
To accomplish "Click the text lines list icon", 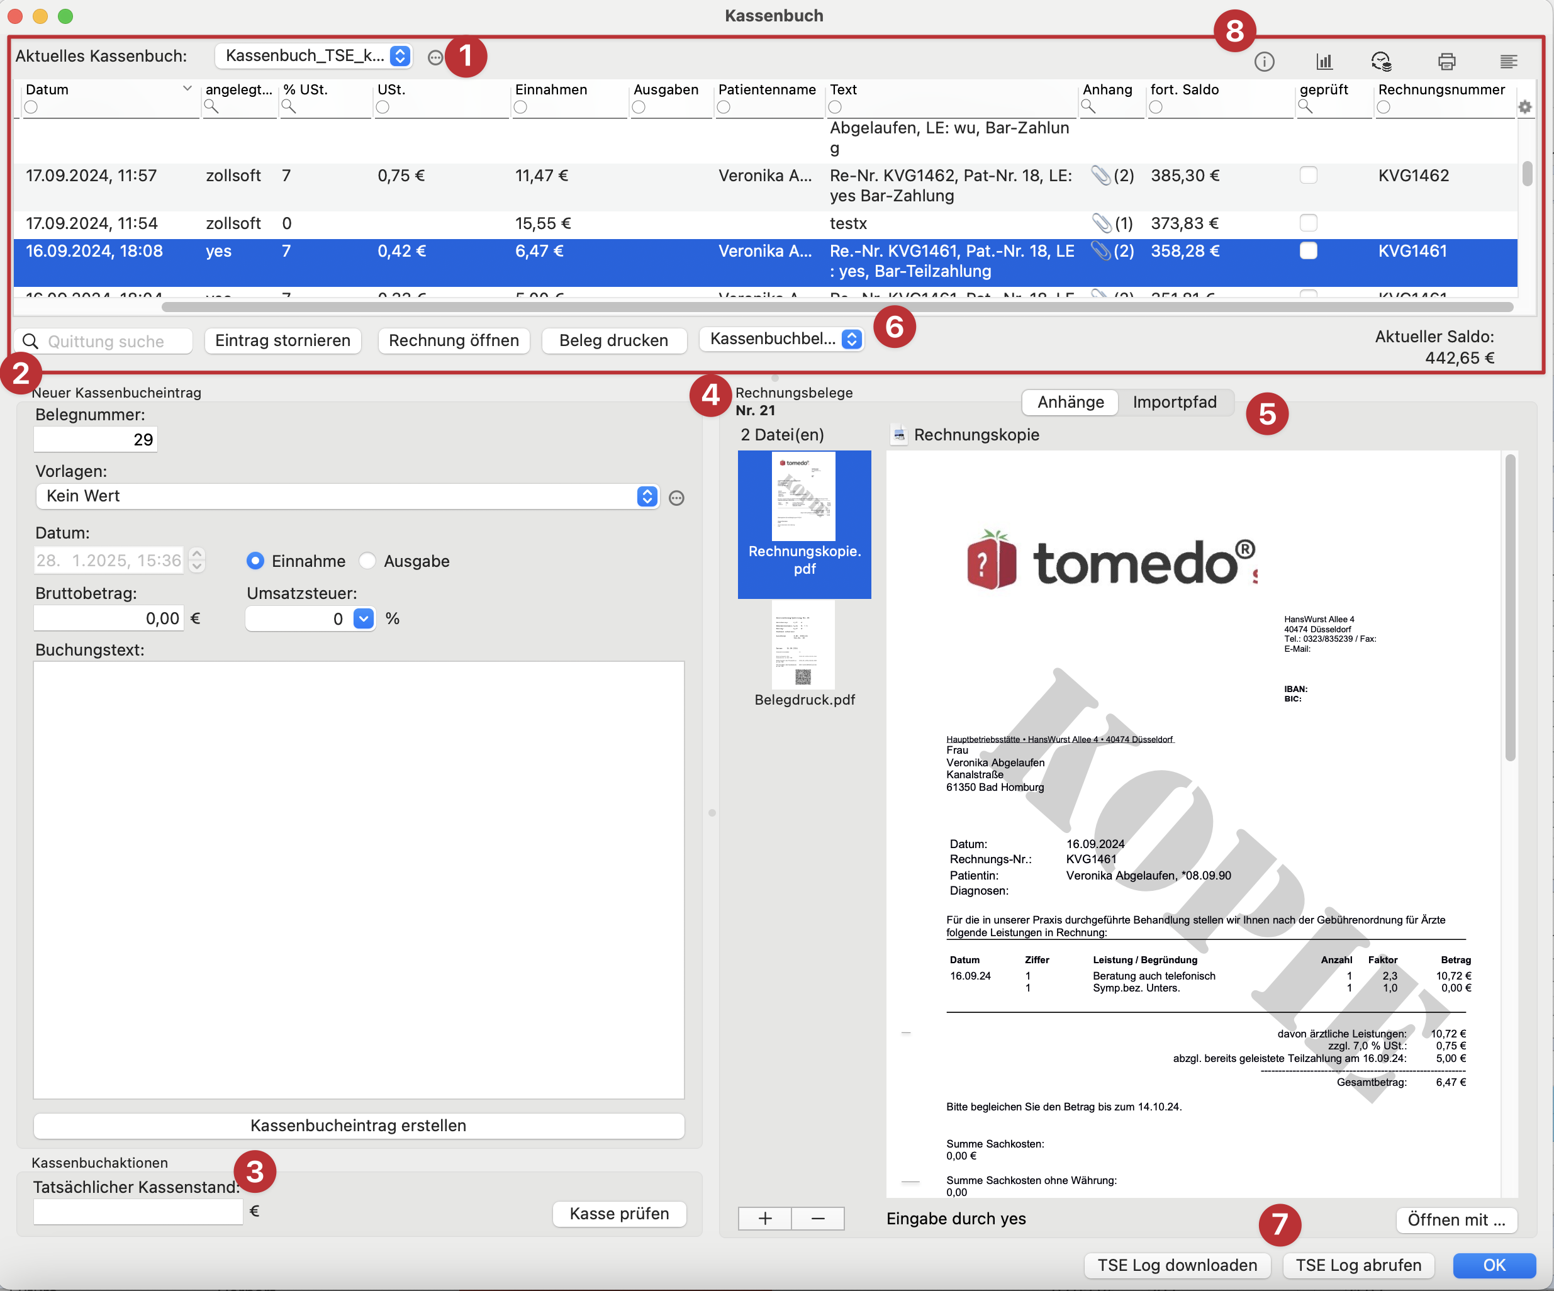I will click(1508, 62).
